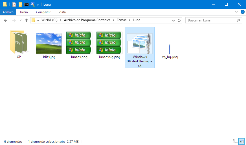Click the PowerShell quick access icon
This screenshot has width=246, height=145.
(x=33, y=5)
